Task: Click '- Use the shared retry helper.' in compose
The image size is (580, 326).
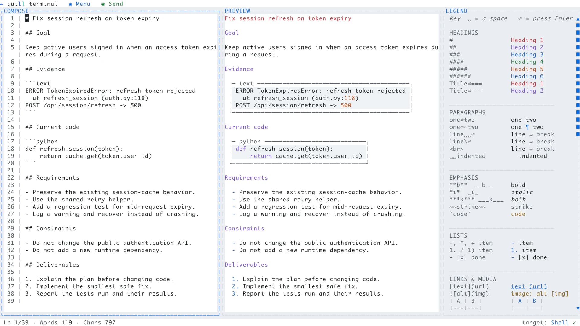Action: coord(79,199)
